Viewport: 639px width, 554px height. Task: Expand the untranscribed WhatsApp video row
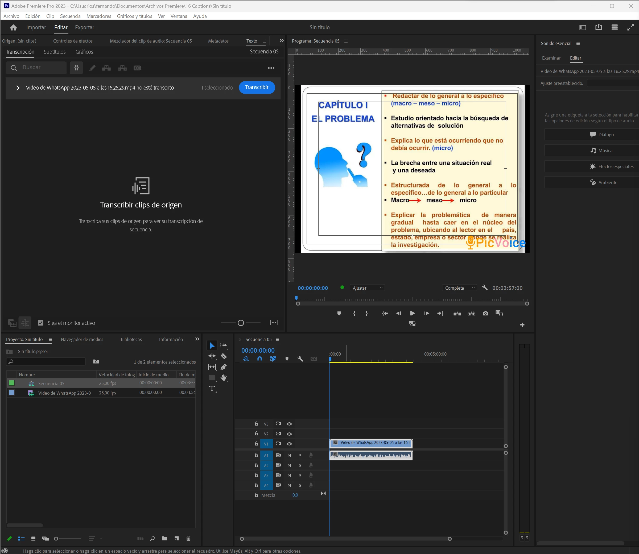pos(18,88)
